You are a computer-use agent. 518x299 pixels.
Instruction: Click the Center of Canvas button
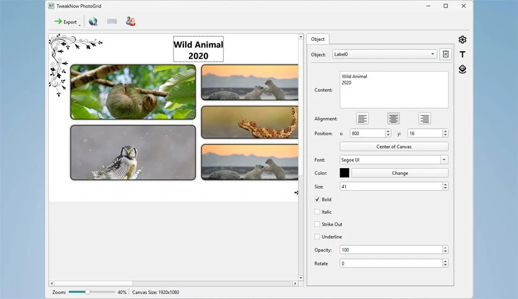coord(394,146)
